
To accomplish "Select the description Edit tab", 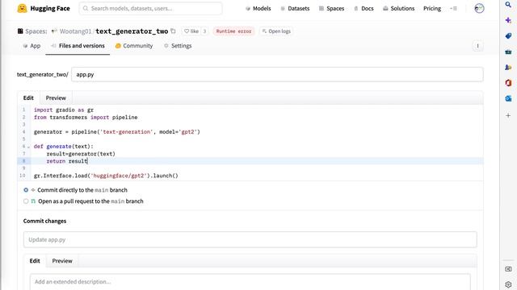I will point(35,261).
